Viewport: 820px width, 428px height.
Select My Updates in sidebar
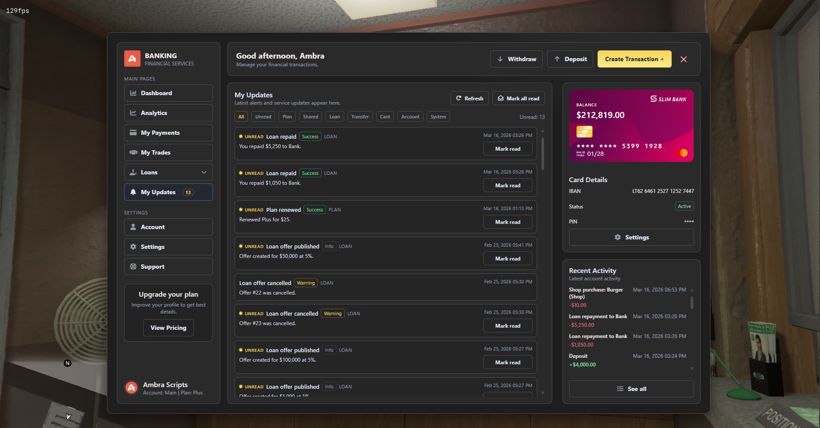[x=168, y=192]
